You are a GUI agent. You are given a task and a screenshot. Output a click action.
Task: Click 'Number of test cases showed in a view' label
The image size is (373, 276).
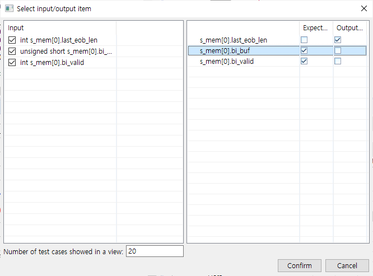click(63, 251)
